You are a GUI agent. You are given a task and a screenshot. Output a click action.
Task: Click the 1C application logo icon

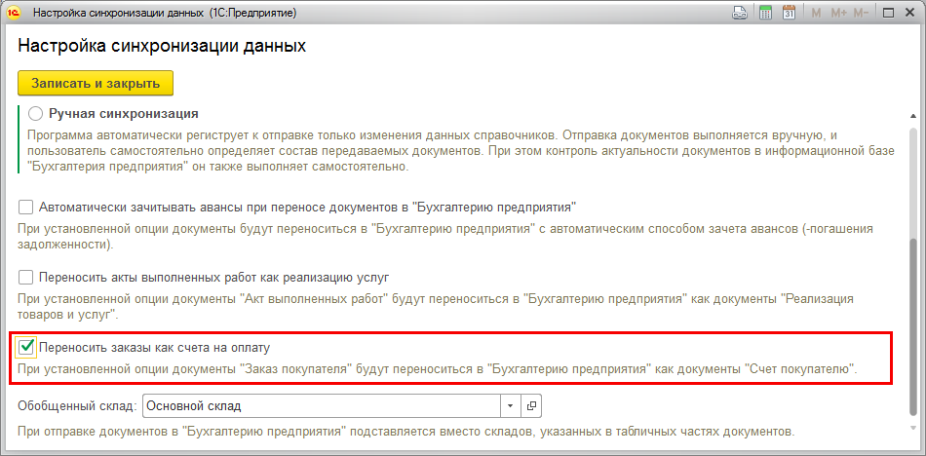click(x=14, y=13)
